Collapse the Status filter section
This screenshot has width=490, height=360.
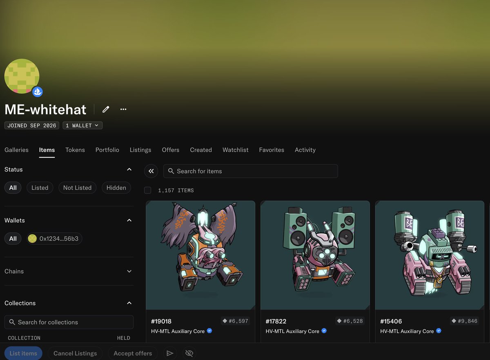[129, 169]
